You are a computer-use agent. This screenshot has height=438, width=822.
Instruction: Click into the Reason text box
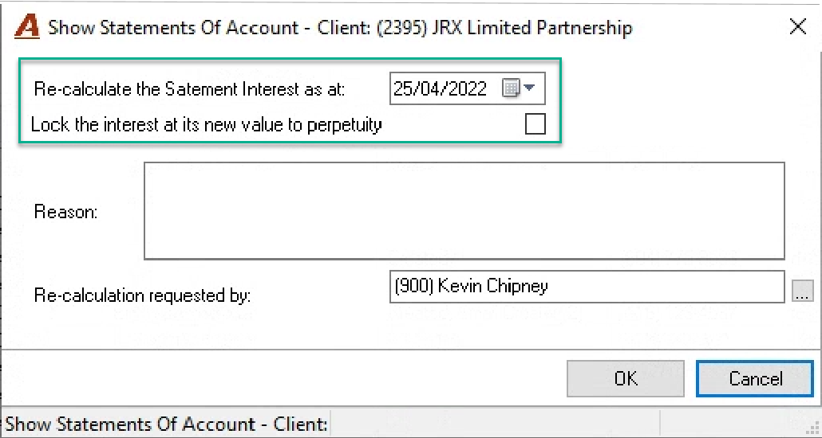[464, 211]
